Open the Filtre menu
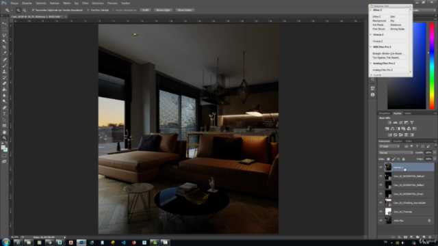This screenshot has width=438, height=246. [85, 3]
